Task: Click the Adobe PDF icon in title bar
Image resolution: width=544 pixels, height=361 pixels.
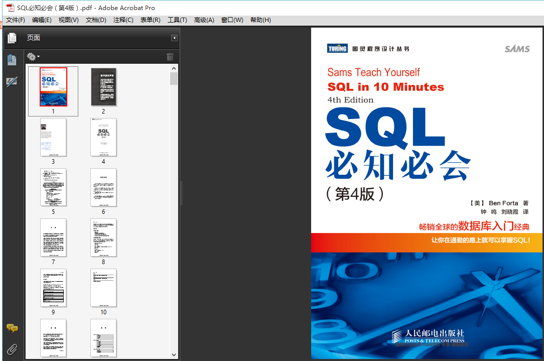Action: 11,8
